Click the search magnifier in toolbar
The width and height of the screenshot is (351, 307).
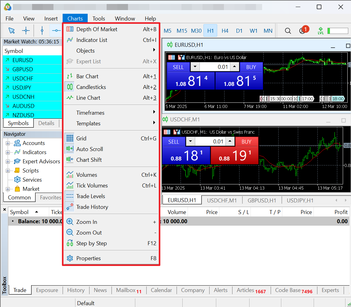click(288, 31)
